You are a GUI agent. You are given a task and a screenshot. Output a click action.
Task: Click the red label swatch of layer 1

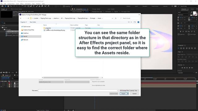10,83
